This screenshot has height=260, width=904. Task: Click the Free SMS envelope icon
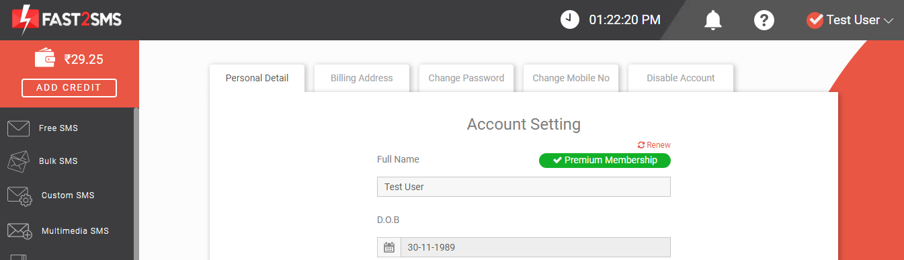point(18,128)
